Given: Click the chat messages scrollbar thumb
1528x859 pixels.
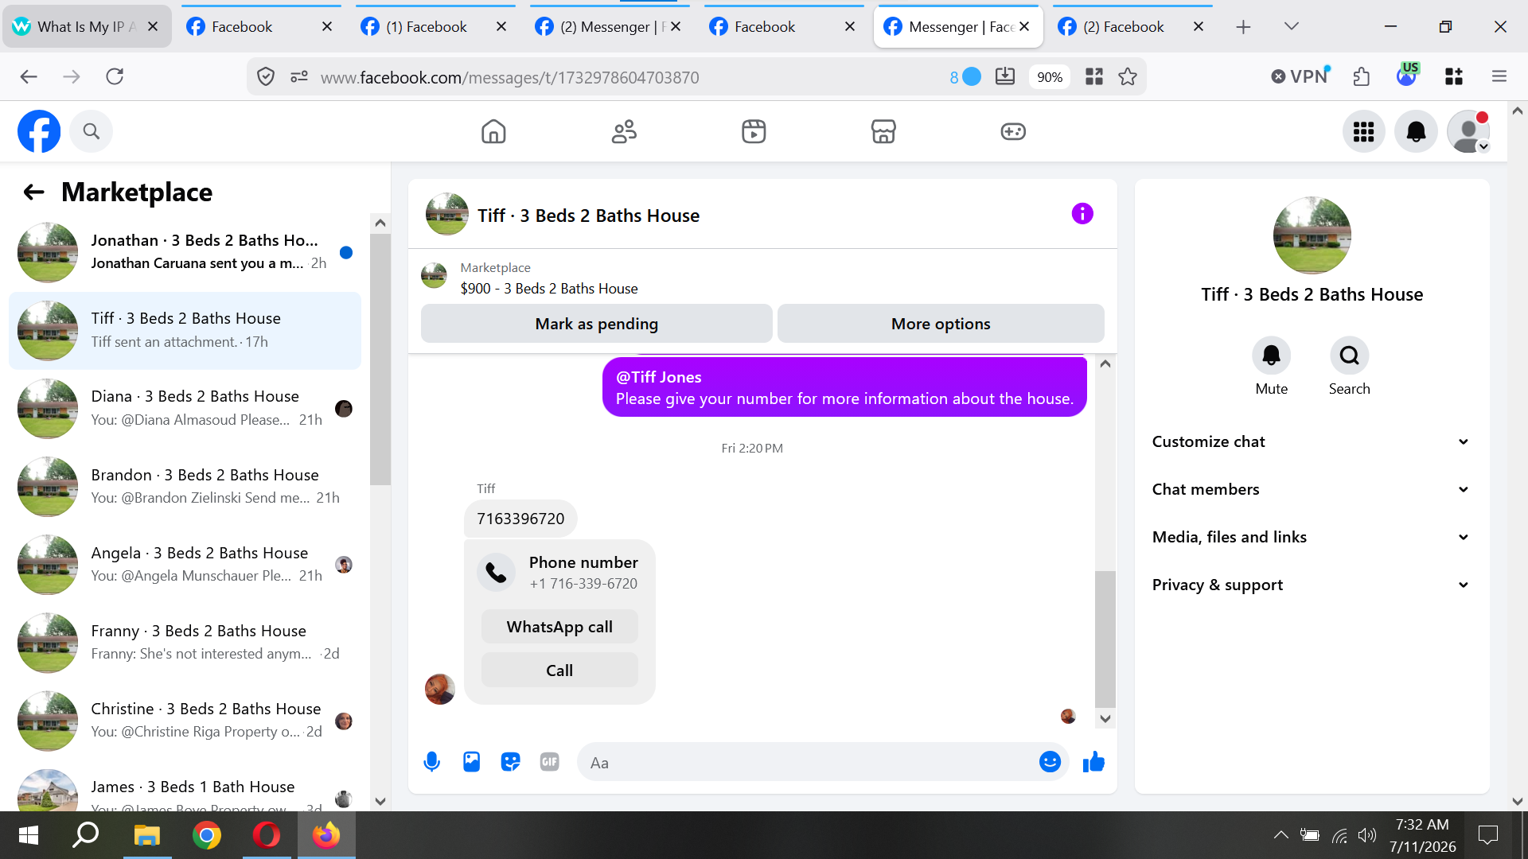Looking at the screenshot, I should pos(1105,639).
